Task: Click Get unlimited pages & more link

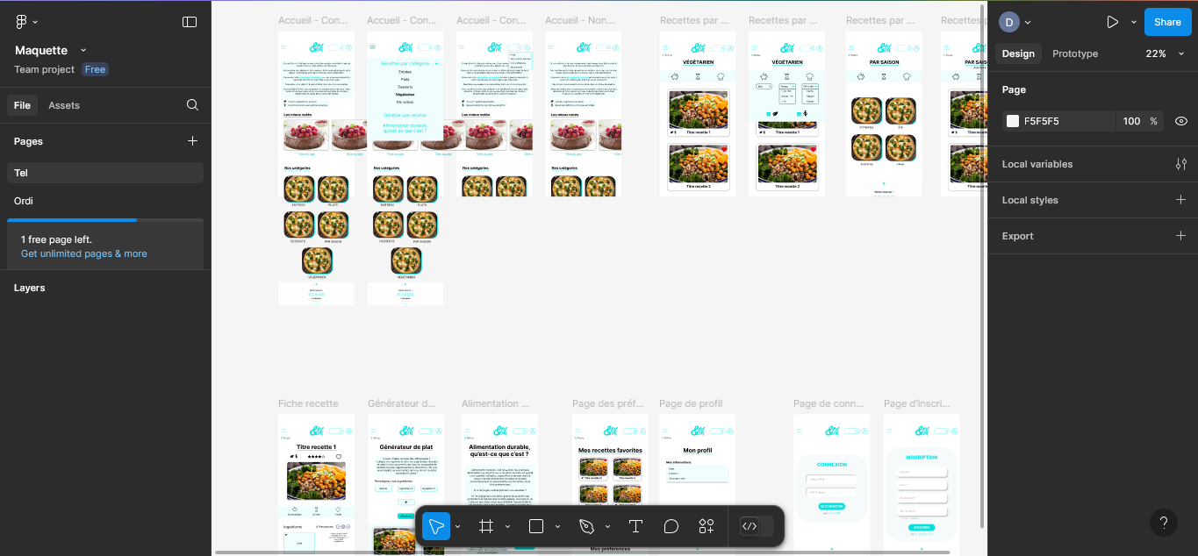Action: [x=84, y=253]
